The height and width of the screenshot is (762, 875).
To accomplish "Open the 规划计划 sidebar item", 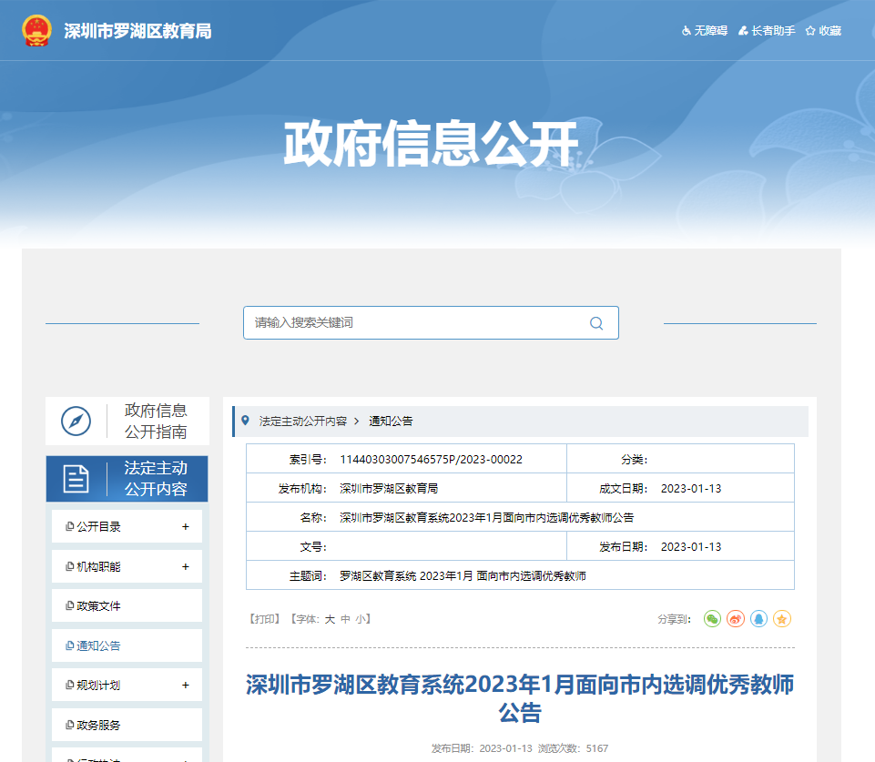I will click(127, 685).
